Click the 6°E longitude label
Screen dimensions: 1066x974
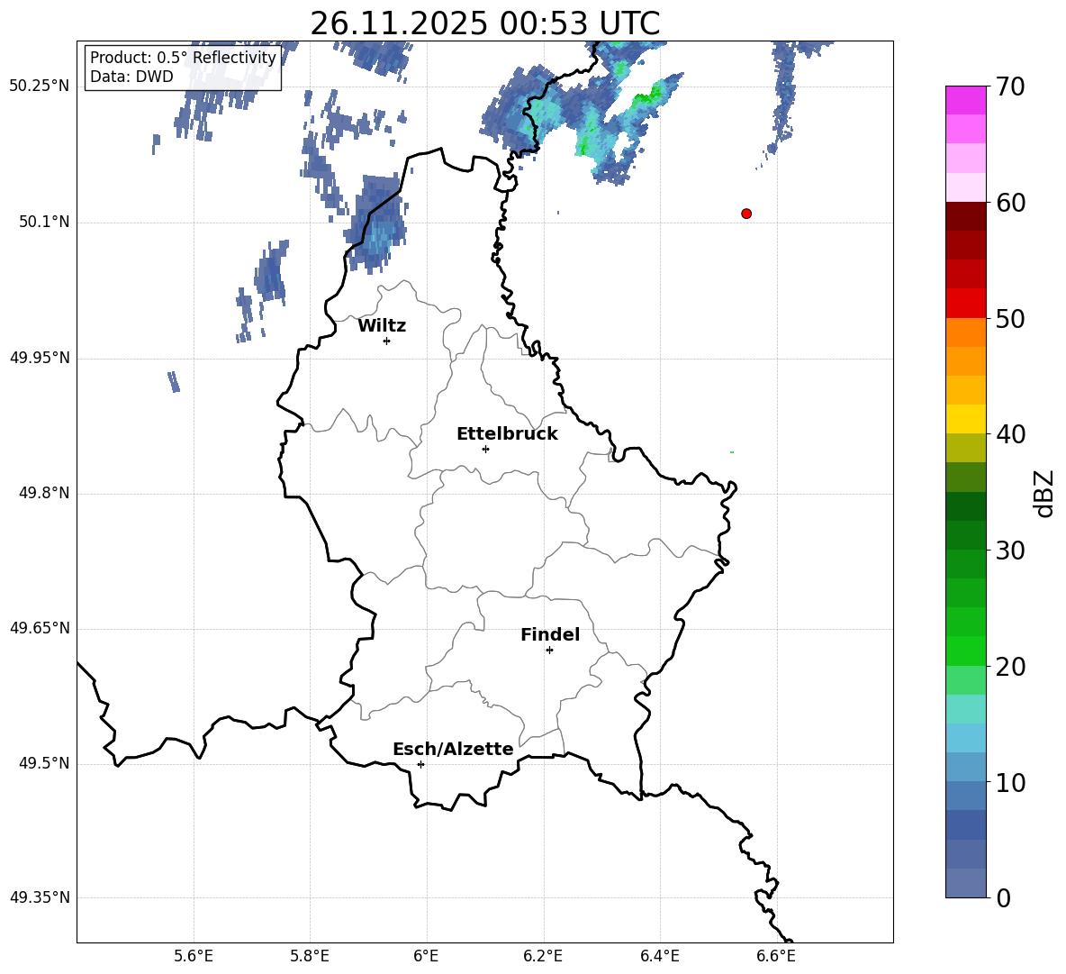[426, 956]
